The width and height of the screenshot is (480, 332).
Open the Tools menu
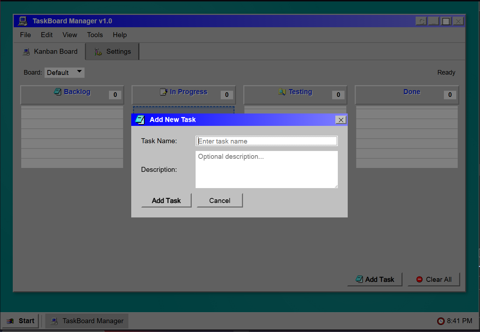coord(94,35)
